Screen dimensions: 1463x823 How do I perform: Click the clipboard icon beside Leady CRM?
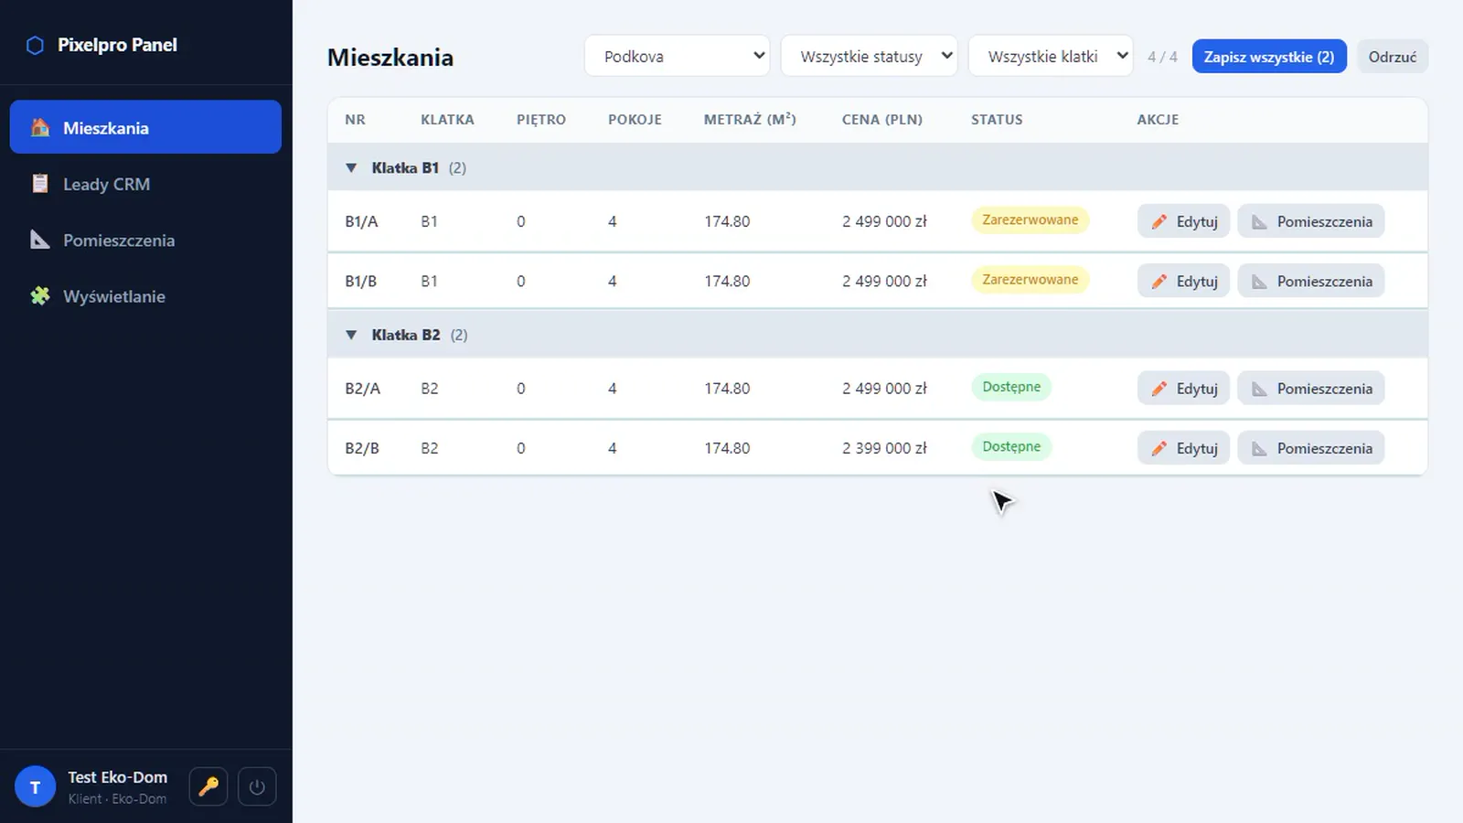pyautogui.click(x=40, y=184)
